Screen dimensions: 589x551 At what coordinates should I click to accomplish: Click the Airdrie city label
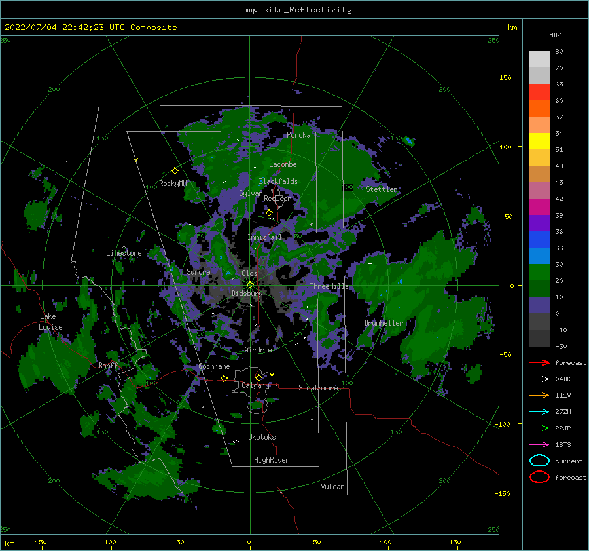pyautogui.click(x=258, y=350)
